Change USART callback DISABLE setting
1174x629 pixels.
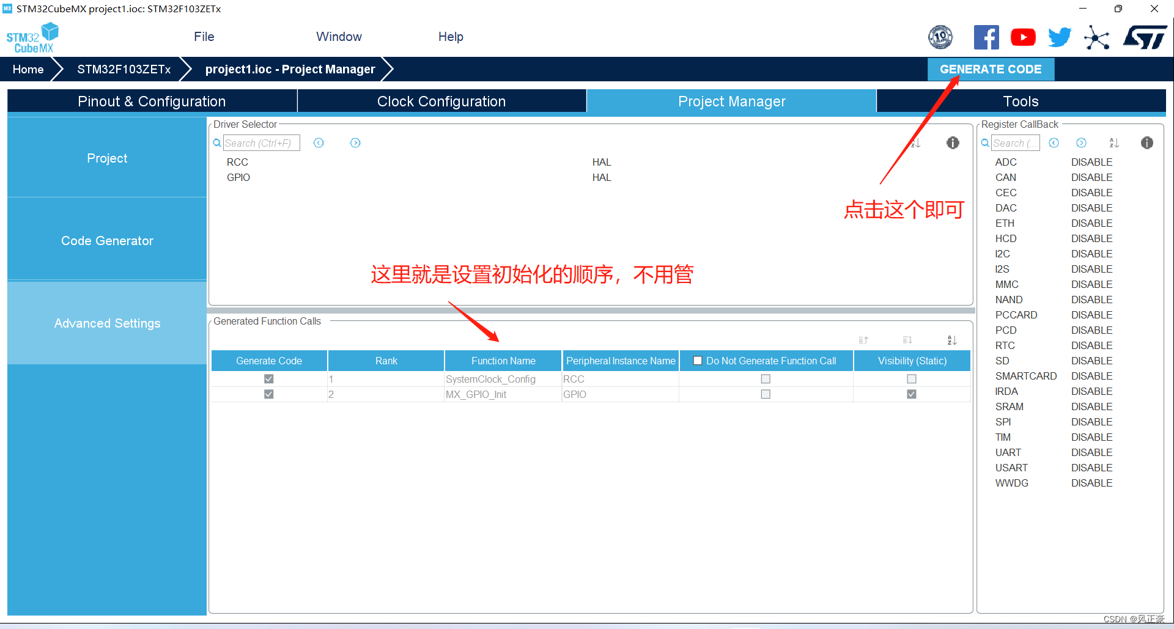[x=1091, y=468]
